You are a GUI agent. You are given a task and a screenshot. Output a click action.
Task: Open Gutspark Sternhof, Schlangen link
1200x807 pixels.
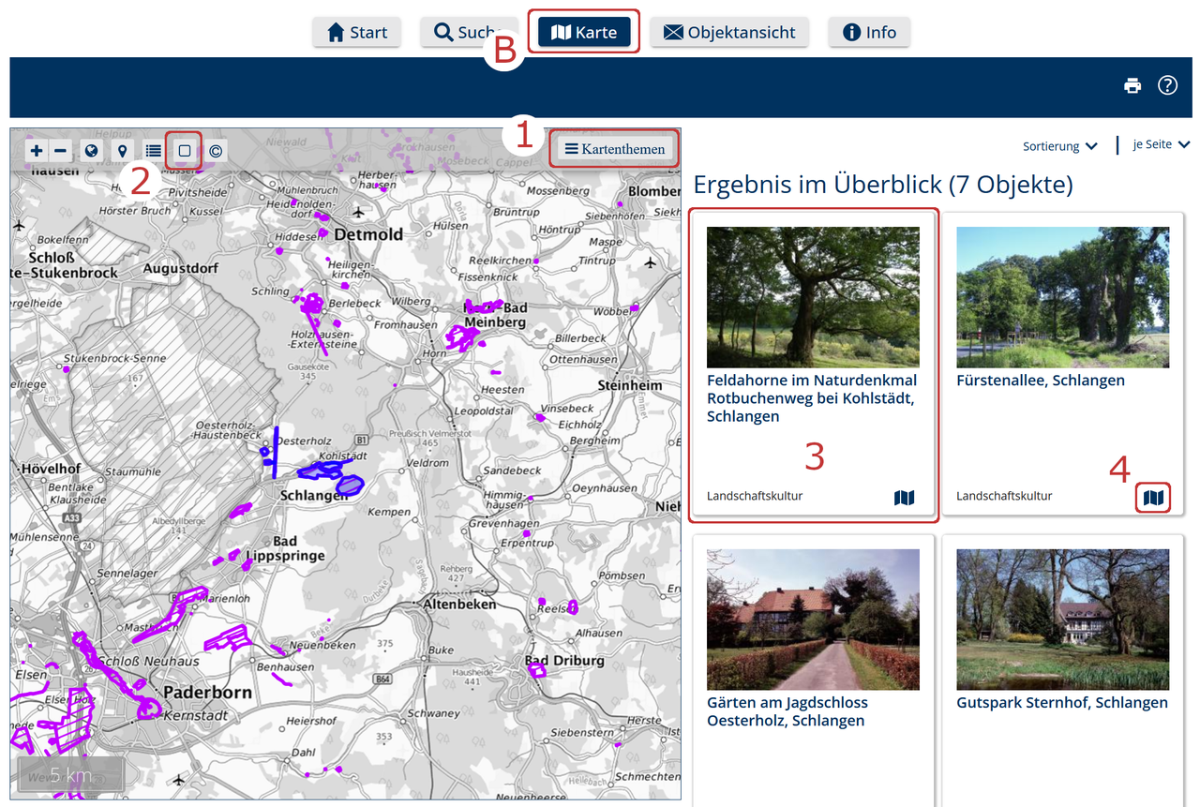1061,703
